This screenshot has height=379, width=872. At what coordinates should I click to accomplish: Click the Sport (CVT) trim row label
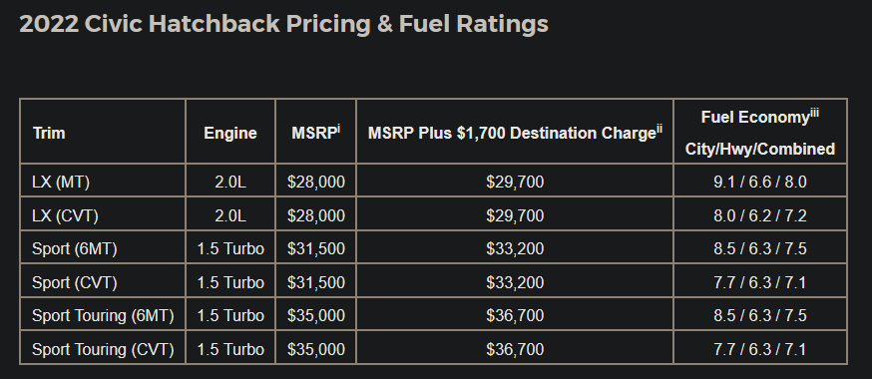pos(75,282)
